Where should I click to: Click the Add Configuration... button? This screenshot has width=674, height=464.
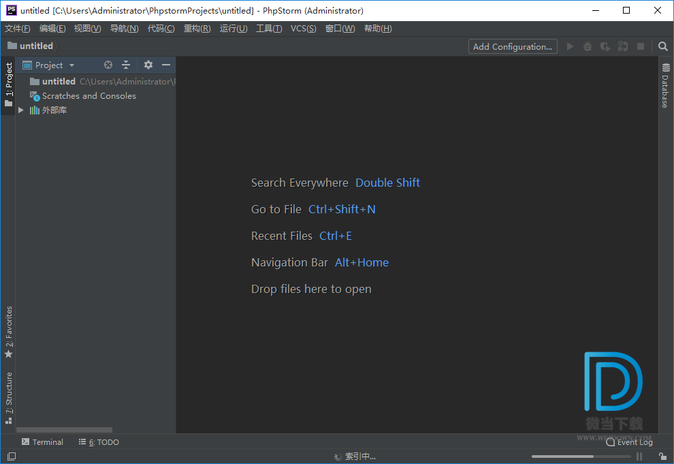513,46
